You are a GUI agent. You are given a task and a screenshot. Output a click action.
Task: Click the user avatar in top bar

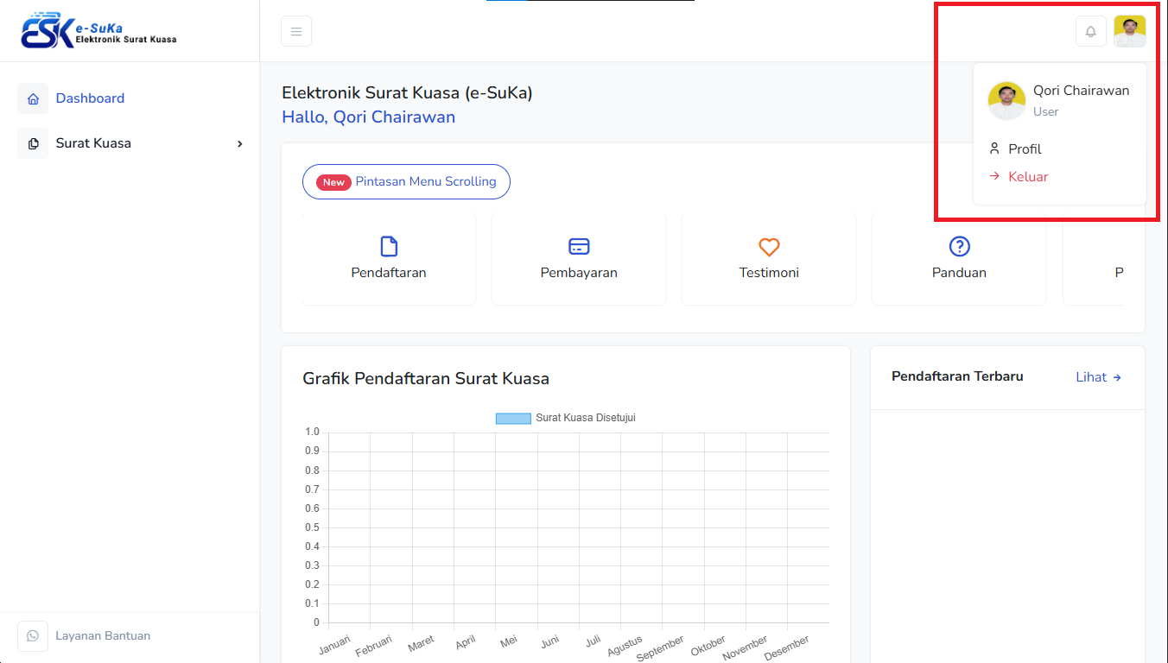[x=1129, y=31]
